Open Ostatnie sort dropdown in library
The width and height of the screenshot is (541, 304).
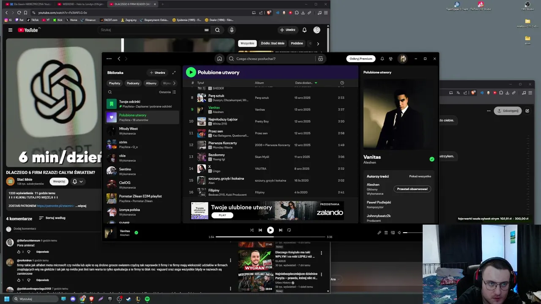[x=167, y=92]
